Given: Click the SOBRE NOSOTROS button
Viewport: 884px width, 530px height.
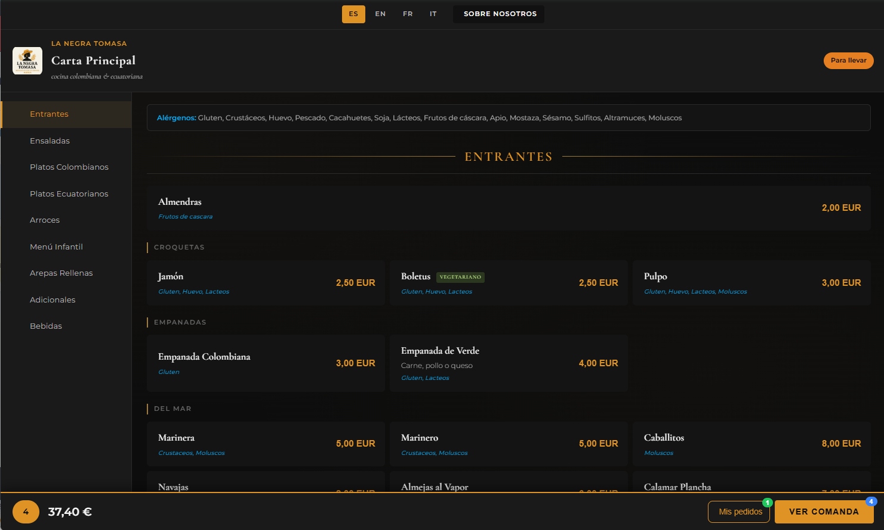Looking at the screenshot, I should pyautogui.click(x=498, y=14).
